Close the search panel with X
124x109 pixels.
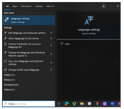tap(118, 6)
